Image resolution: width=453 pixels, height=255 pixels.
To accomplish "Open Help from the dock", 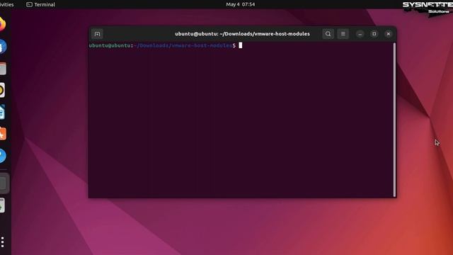I will (x=2, y=156).
